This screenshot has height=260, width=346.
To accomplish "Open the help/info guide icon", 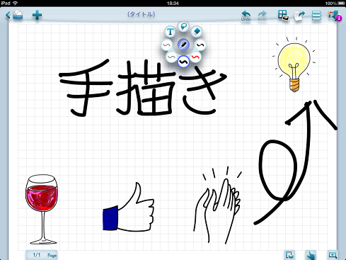I will [x=335, y=16].
